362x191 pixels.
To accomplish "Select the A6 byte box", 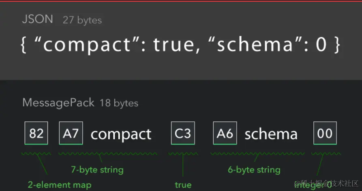I will [x=225, y=133].
